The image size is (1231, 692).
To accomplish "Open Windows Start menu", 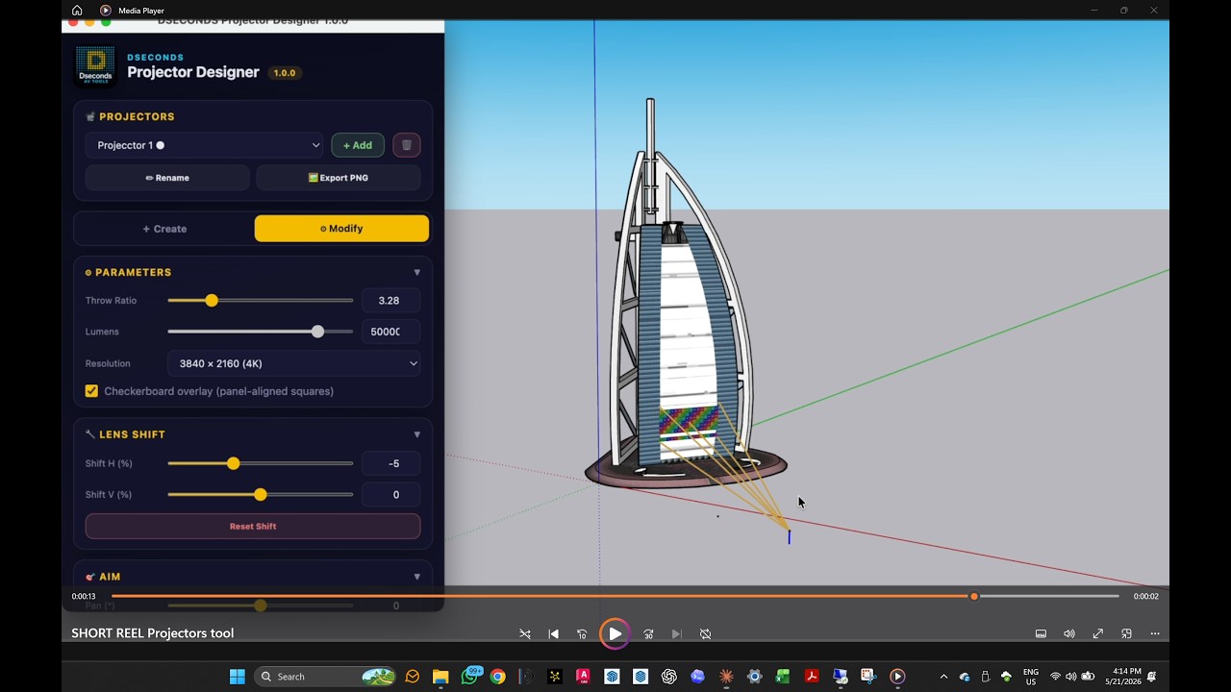I will pos(237,677).
